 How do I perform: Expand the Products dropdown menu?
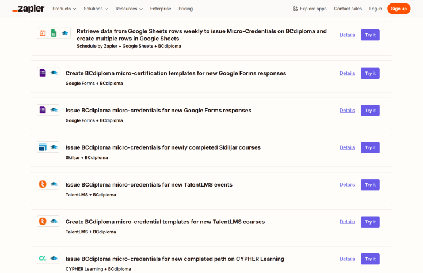click(x=64, y=9)
